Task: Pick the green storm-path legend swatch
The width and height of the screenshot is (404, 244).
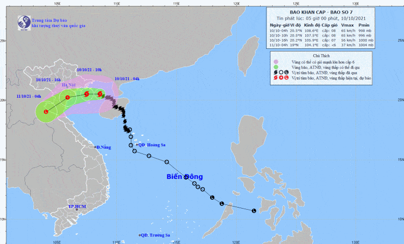Action: coord(275,67)
